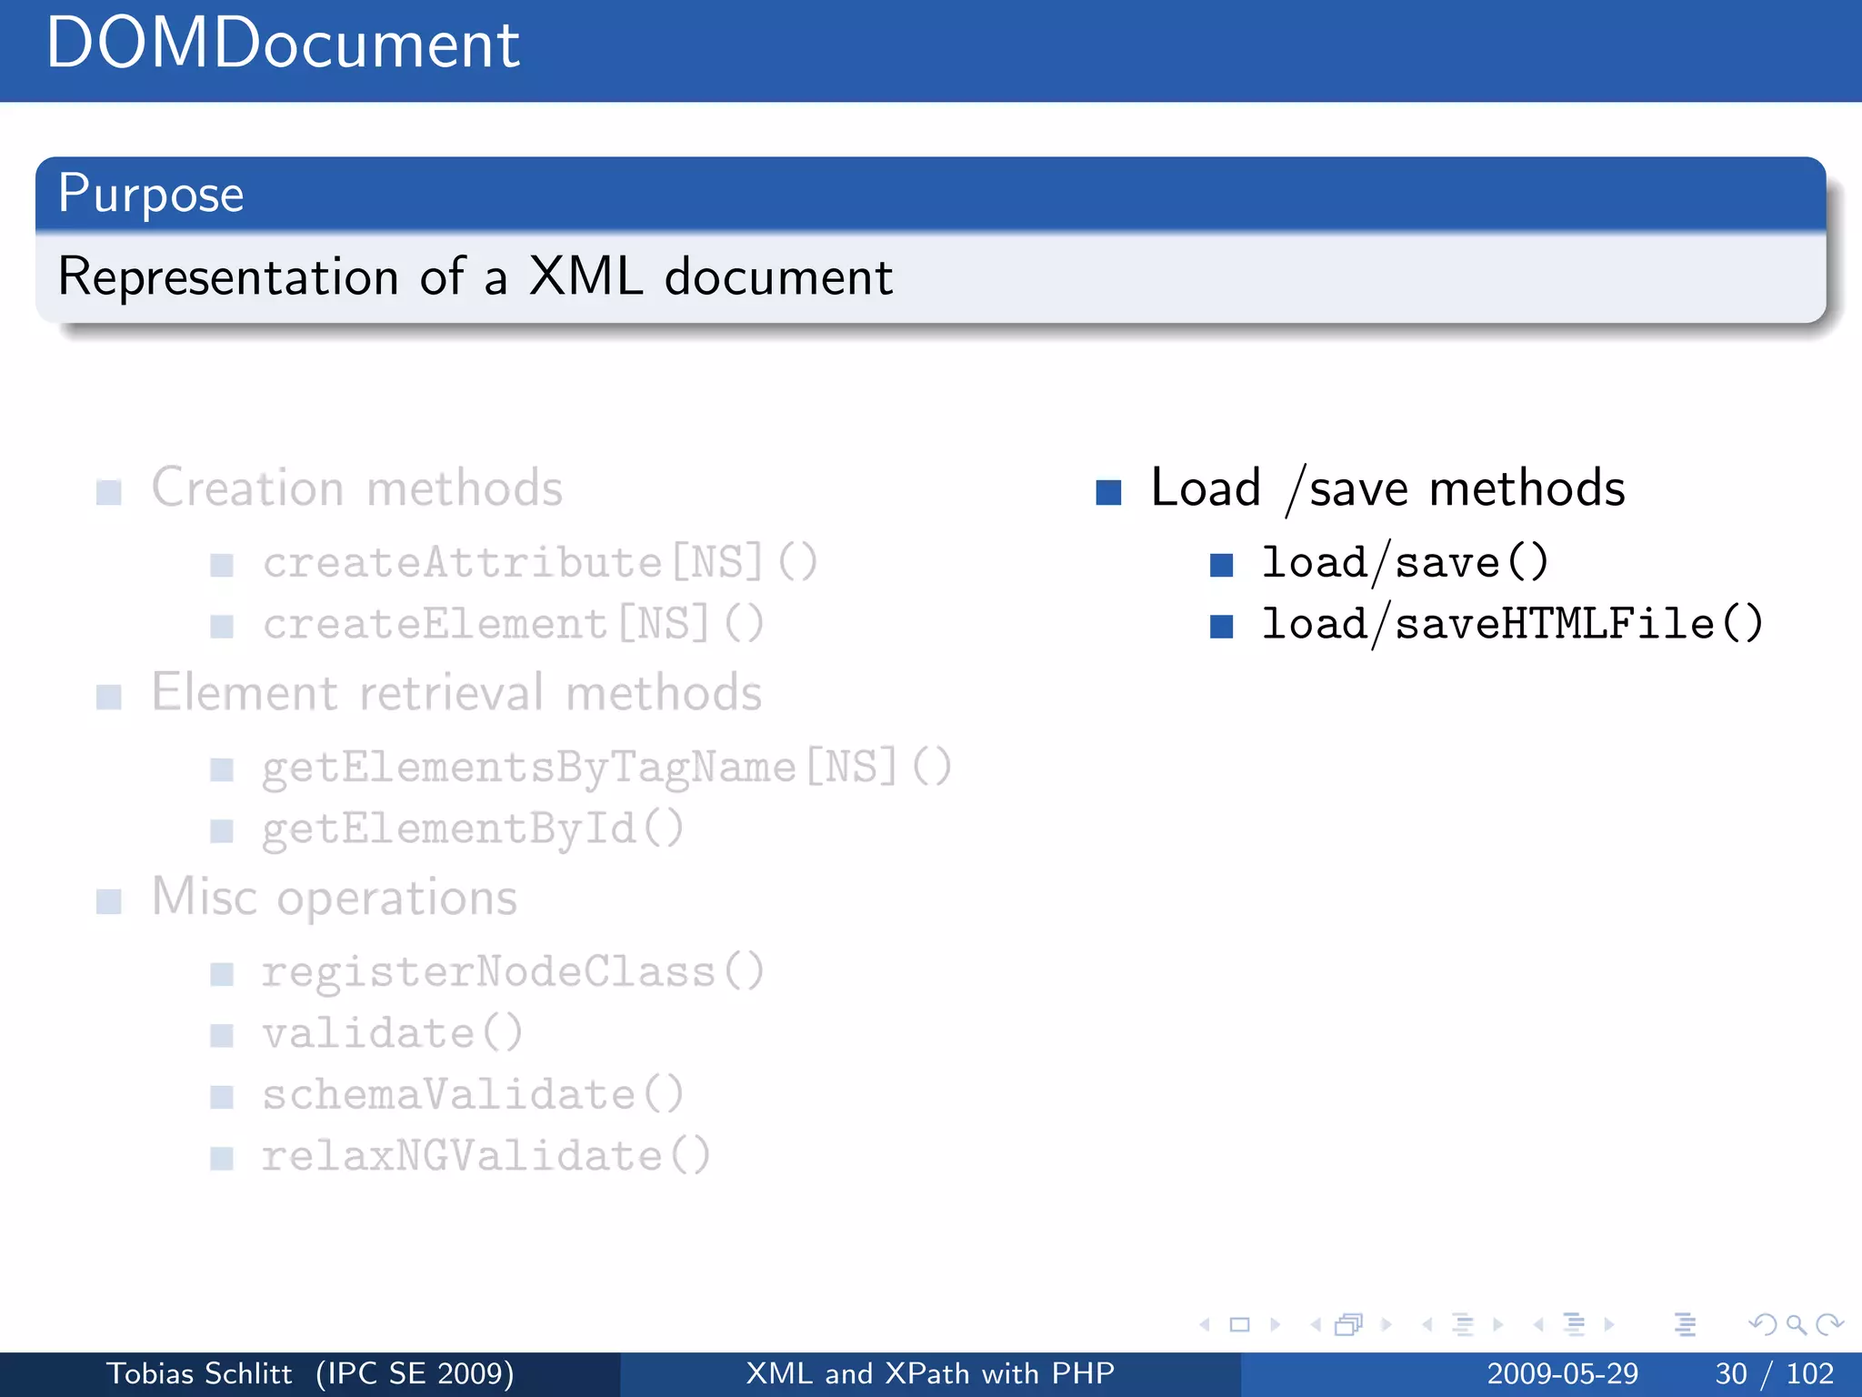Click the page number 30 / 102
The width and height of the screenshot is (1862, 1397).
pos(1774,1373)
